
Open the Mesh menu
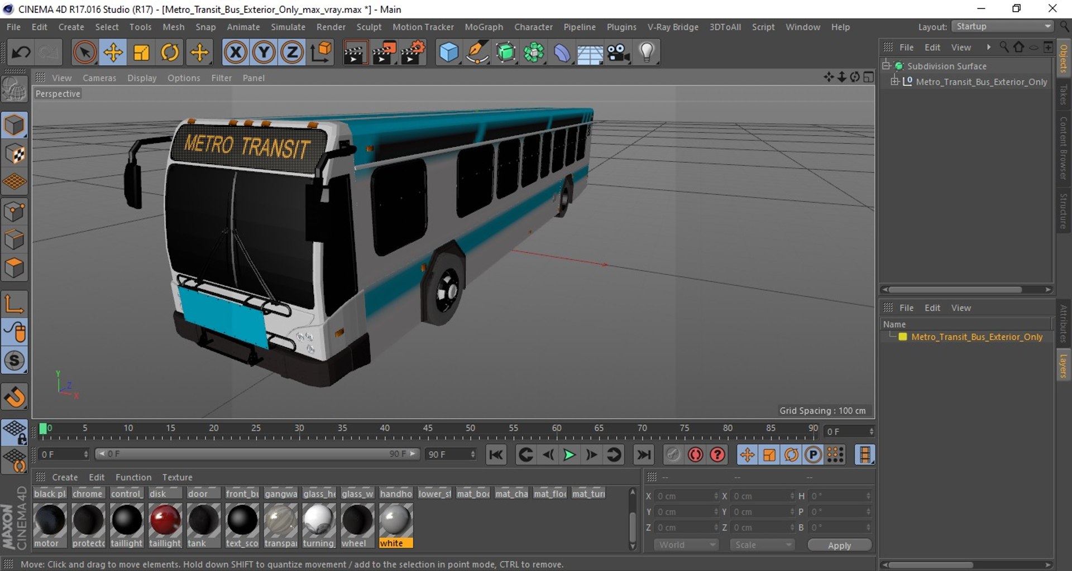[173, 27]
